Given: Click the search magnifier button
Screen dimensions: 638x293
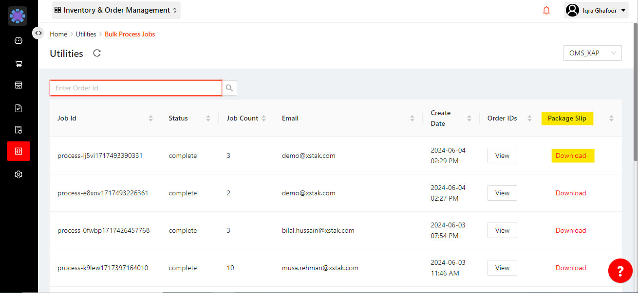Looking at the screenshot, I should 229,88.
